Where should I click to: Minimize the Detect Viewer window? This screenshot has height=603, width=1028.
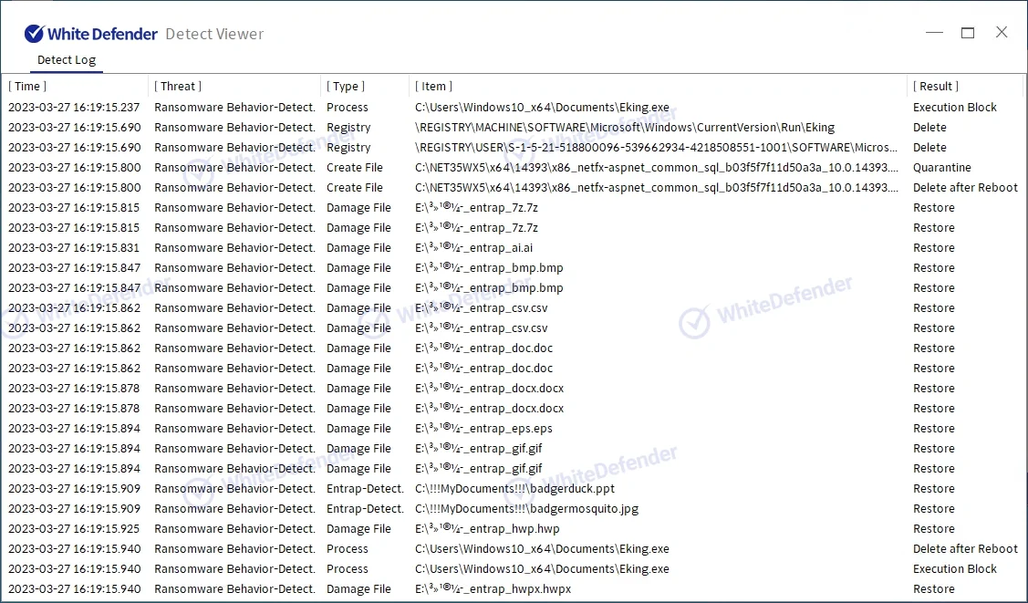[934, 33]
